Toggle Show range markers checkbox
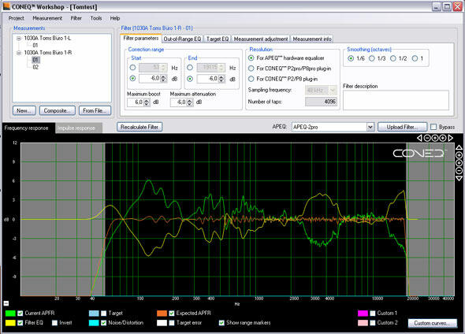Image resolution: width=465 pixels, height=334 pixels. (221, 323)
